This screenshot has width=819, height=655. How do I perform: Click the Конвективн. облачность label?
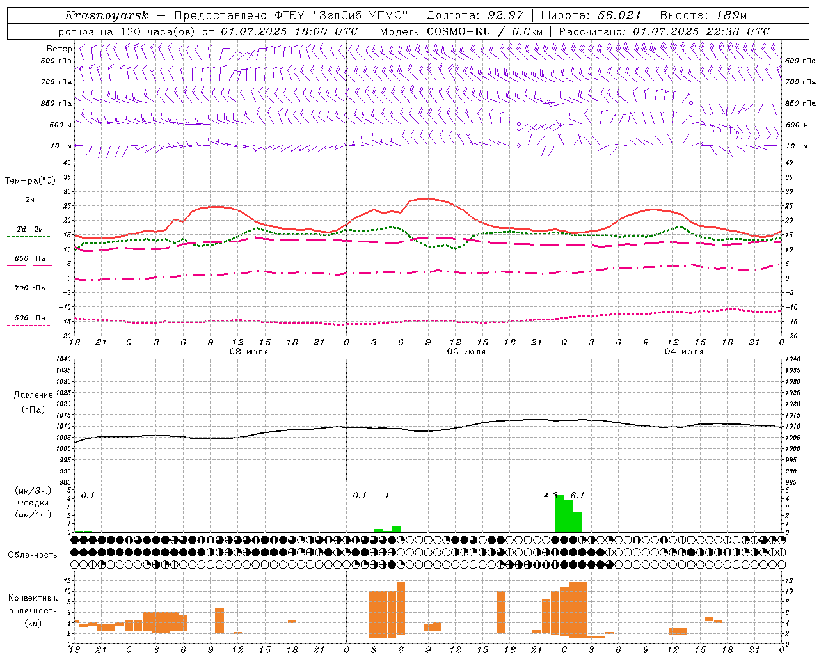[x=33, y=604]
